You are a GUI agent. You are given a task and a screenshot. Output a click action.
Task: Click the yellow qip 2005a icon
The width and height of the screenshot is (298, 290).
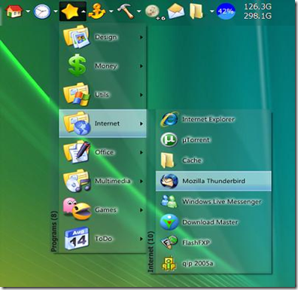169,263
